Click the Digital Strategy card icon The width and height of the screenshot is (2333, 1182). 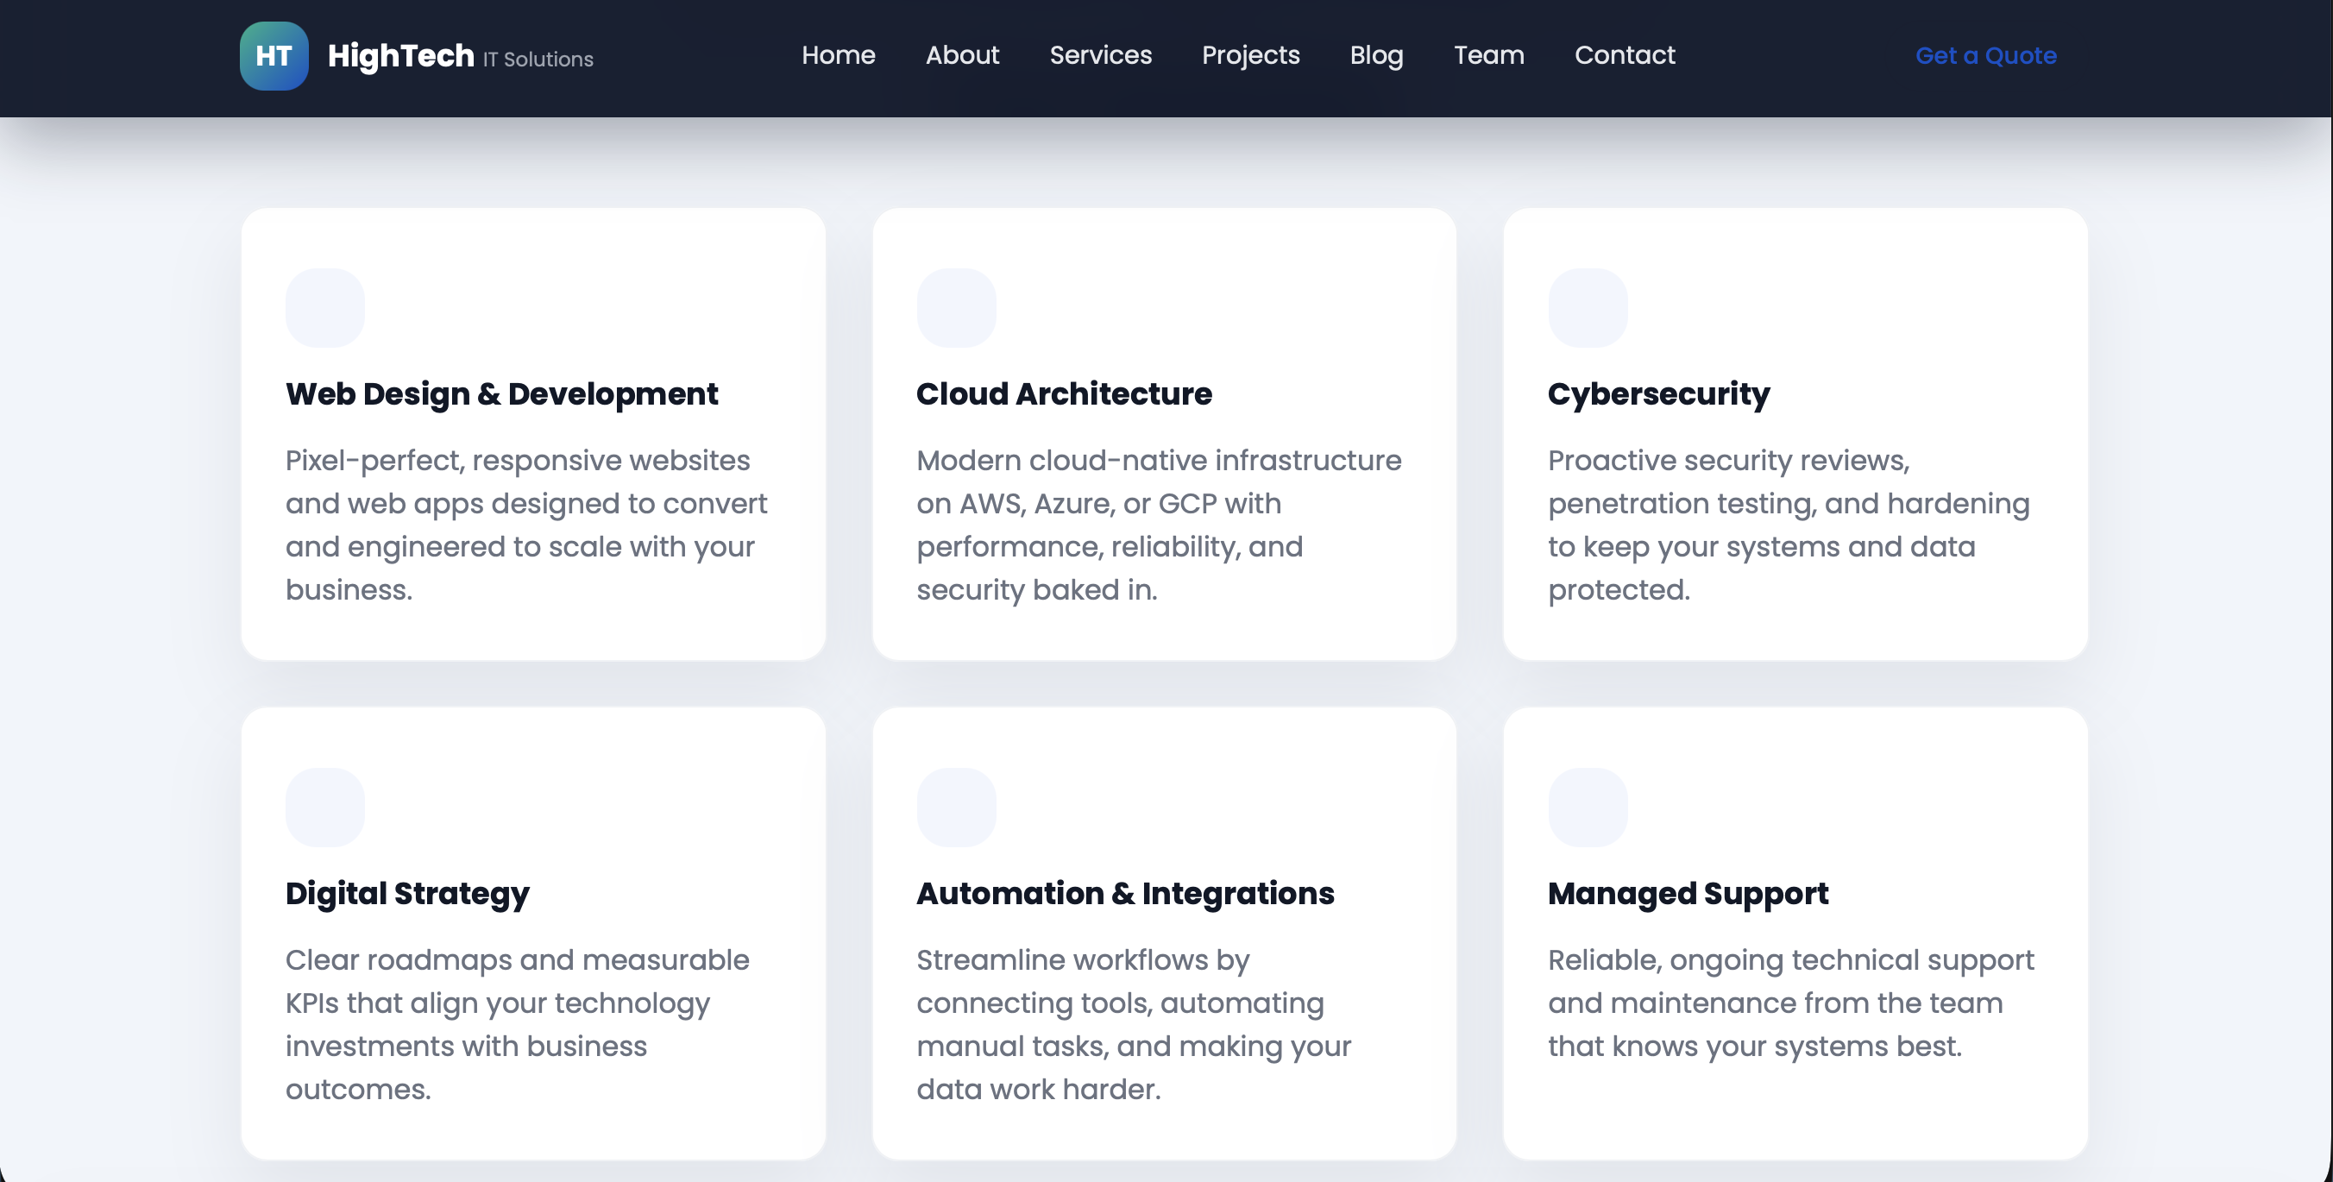tap(324, 807)
